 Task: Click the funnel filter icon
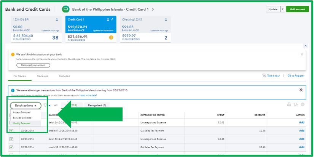click(x=45, y=105)
